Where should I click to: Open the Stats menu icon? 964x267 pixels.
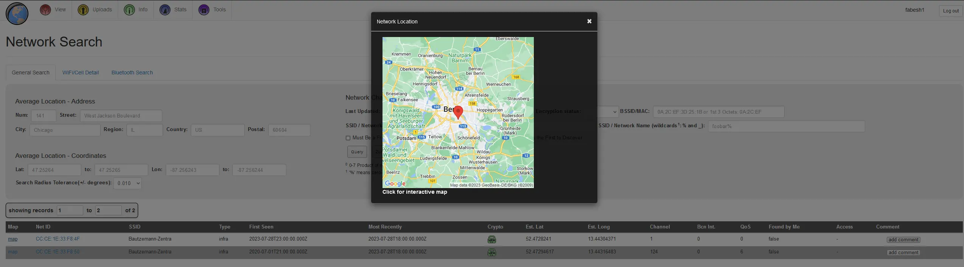165,10
